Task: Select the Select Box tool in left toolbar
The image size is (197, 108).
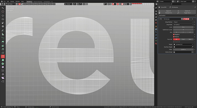Action: 3,8
